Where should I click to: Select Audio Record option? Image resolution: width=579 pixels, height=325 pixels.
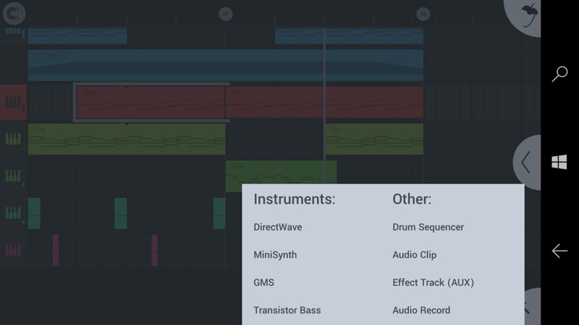coord(421,310)
